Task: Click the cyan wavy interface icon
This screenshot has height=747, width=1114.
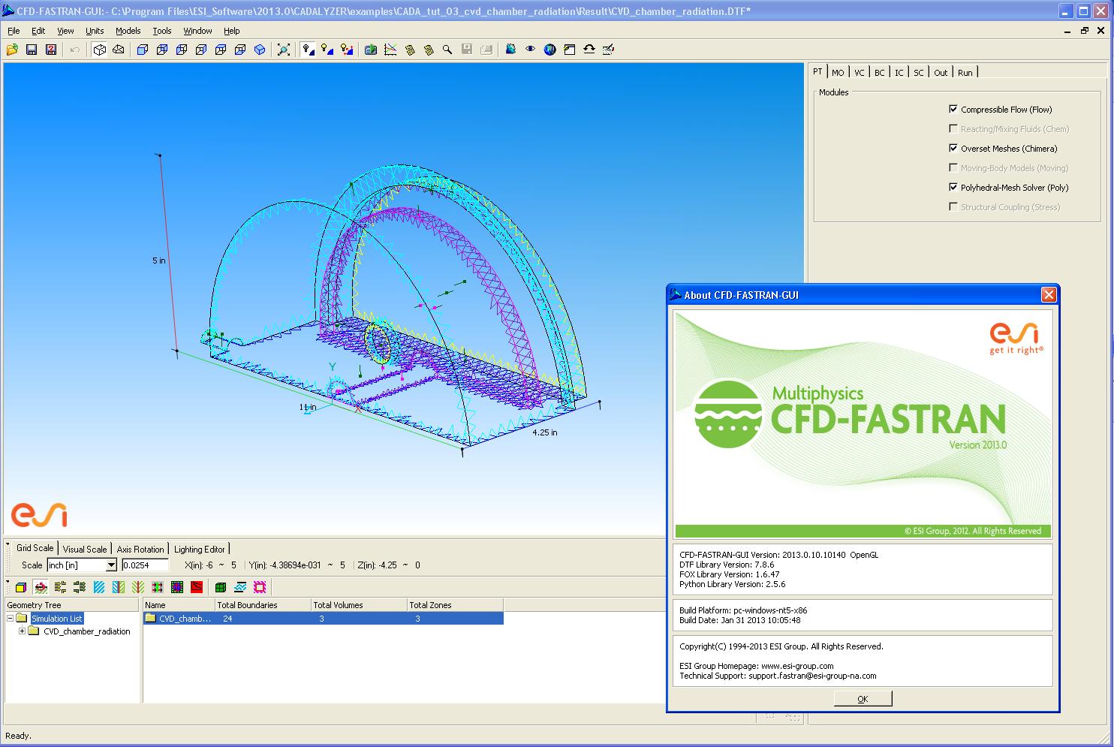Action: 240,587
